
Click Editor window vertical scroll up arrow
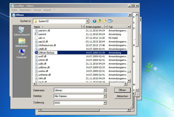point(137,14)
